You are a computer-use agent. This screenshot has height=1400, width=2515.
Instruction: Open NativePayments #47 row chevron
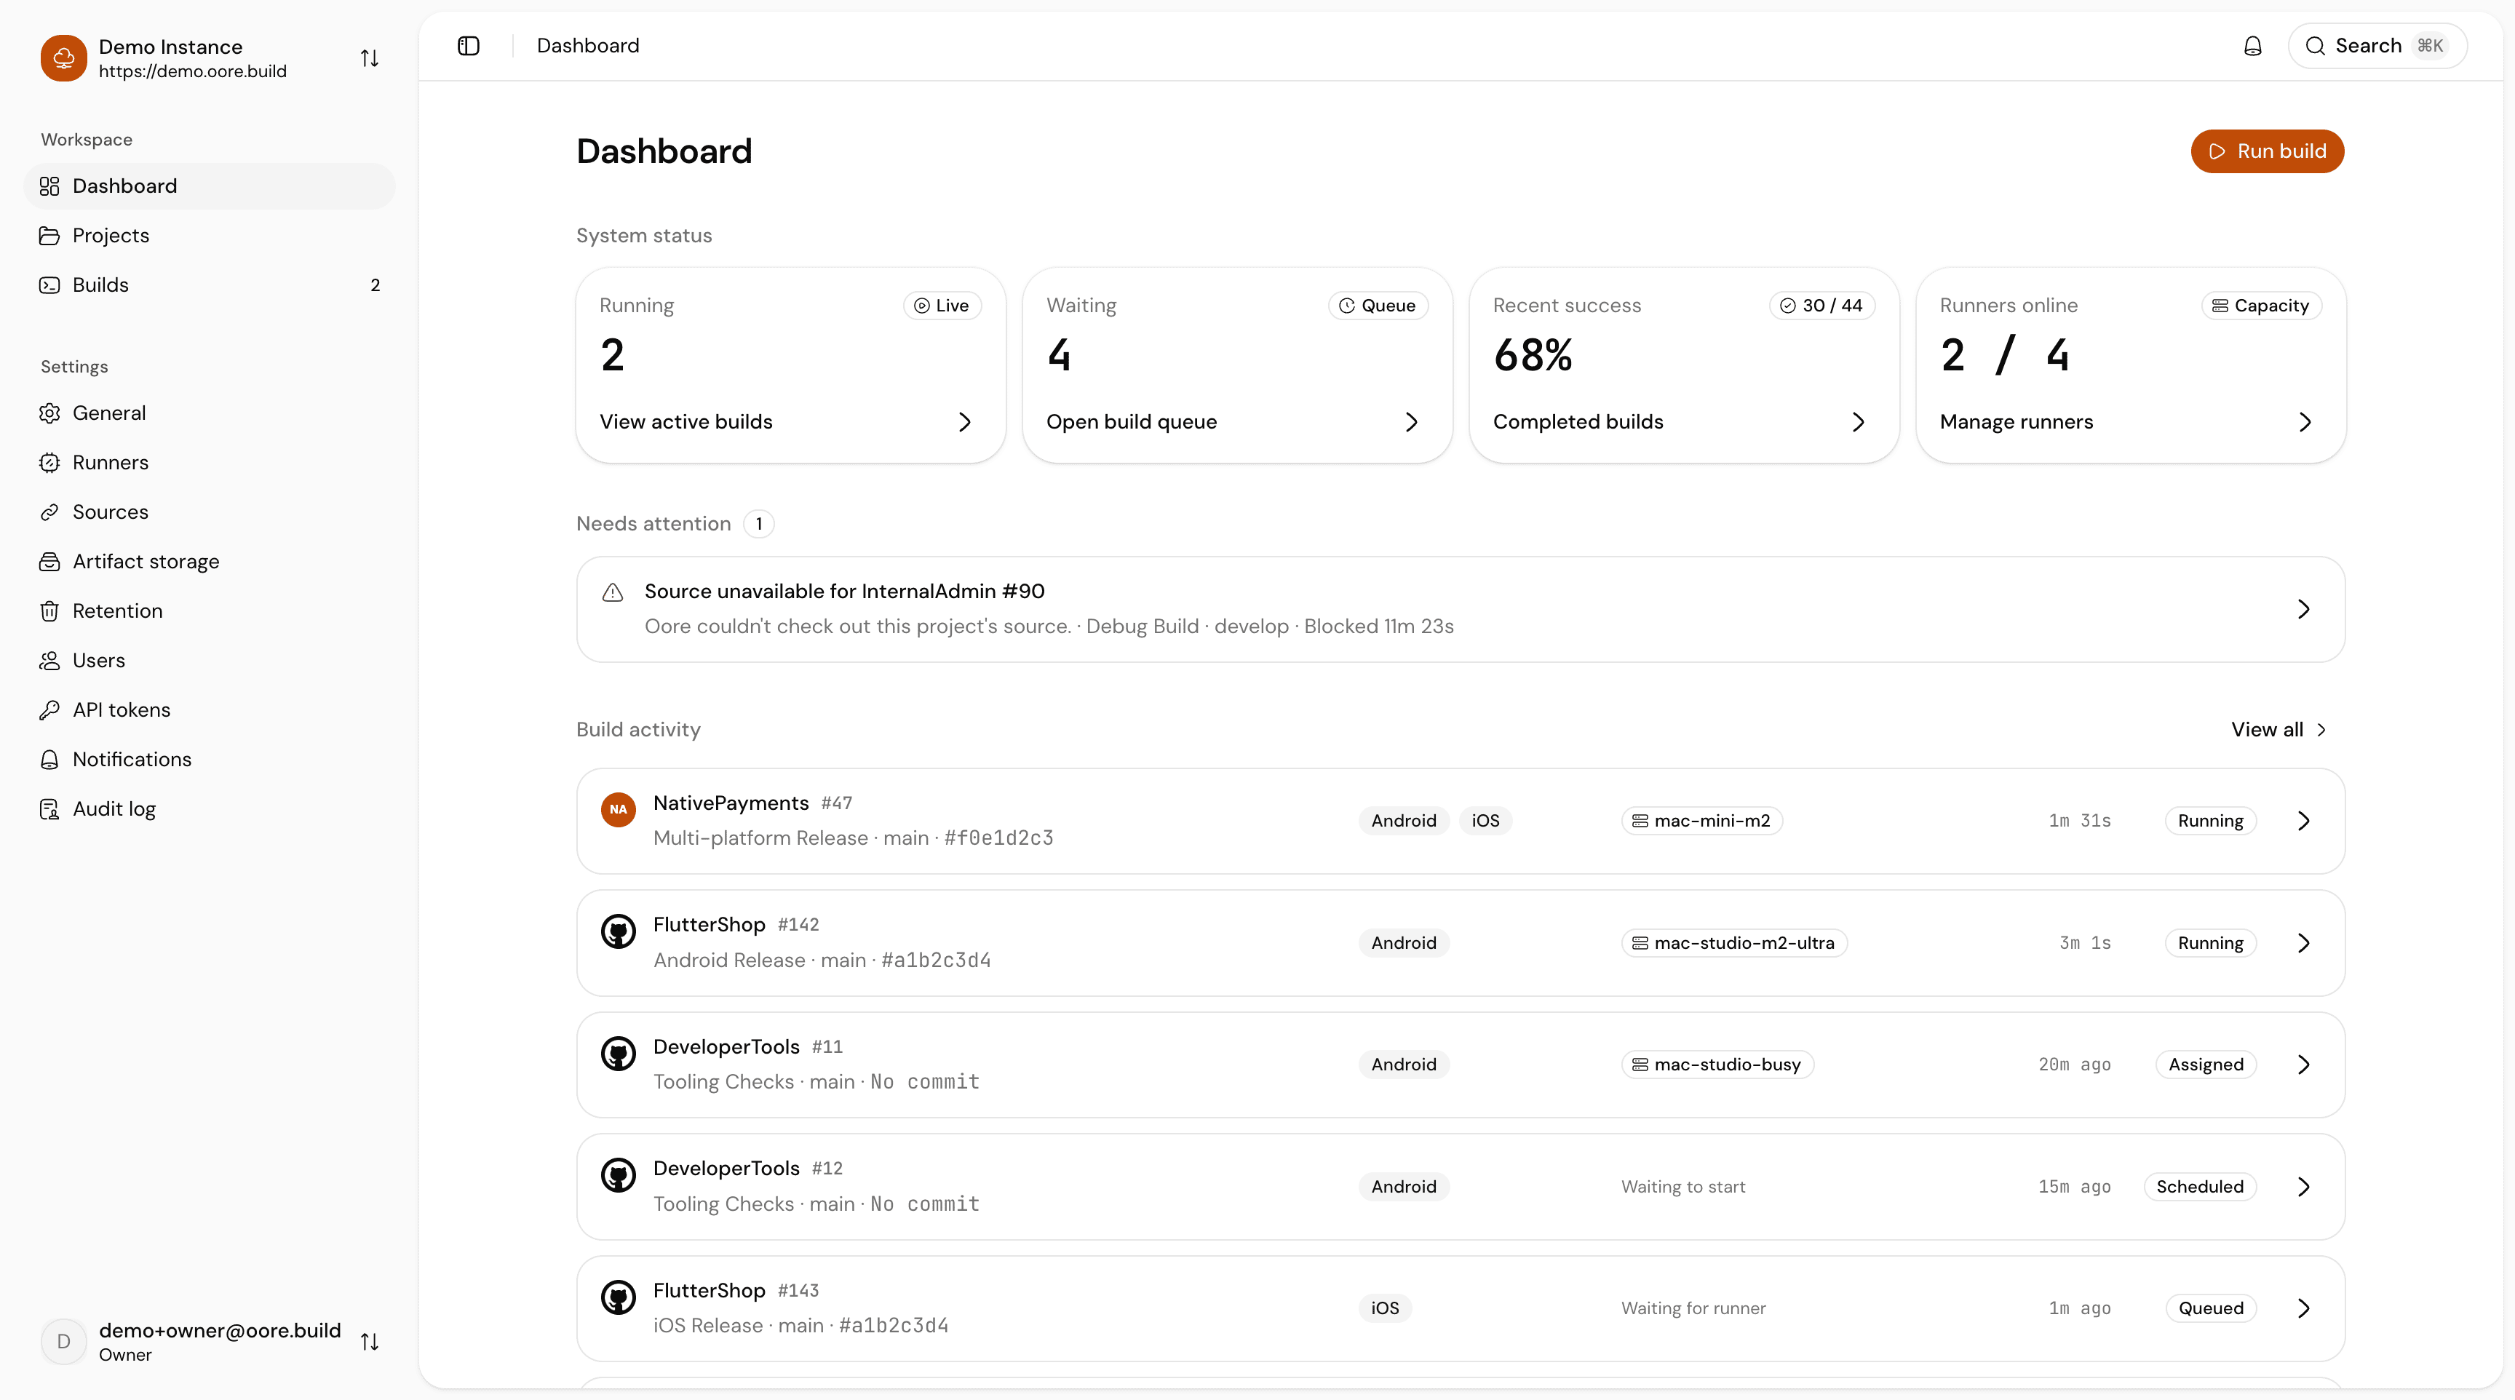pos(2303,821)
